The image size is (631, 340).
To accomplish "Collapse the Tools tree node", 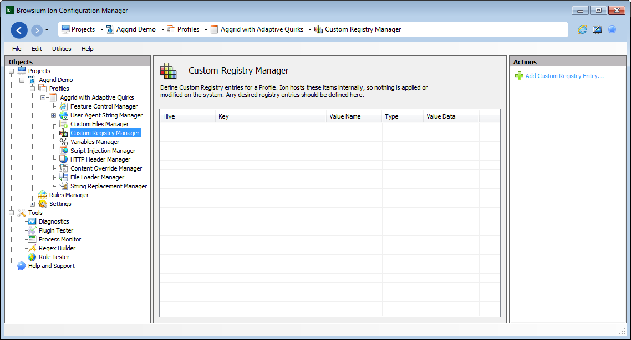I will tap(11, 213).
